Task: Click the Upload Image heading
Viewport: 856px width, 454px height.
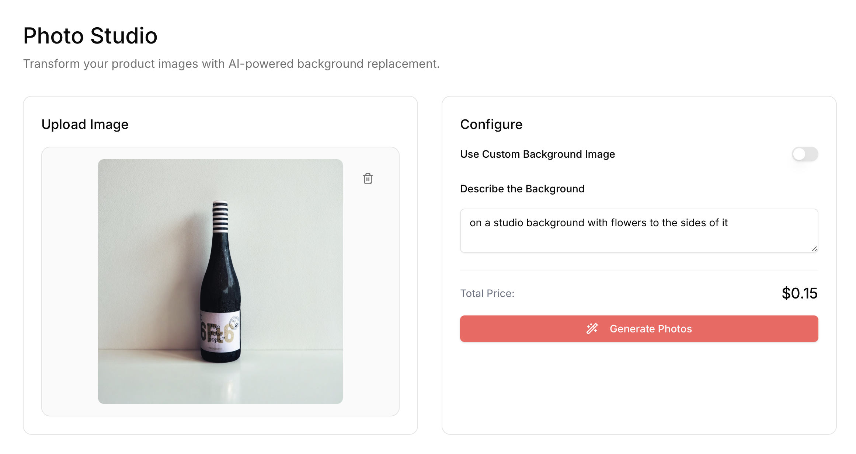Action: point(85,125)
